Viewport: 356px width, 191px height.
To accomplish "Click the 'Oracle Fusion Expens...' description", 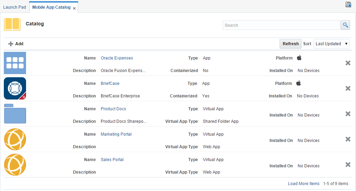I will (x=123, y=71).
